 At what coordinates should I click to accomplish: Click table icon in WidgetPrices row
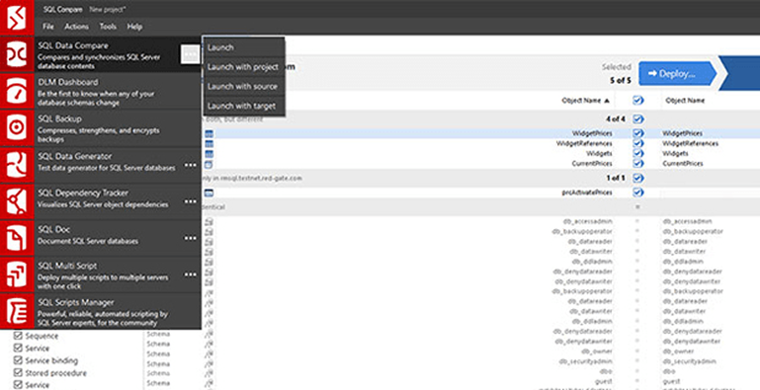point(209,133)
